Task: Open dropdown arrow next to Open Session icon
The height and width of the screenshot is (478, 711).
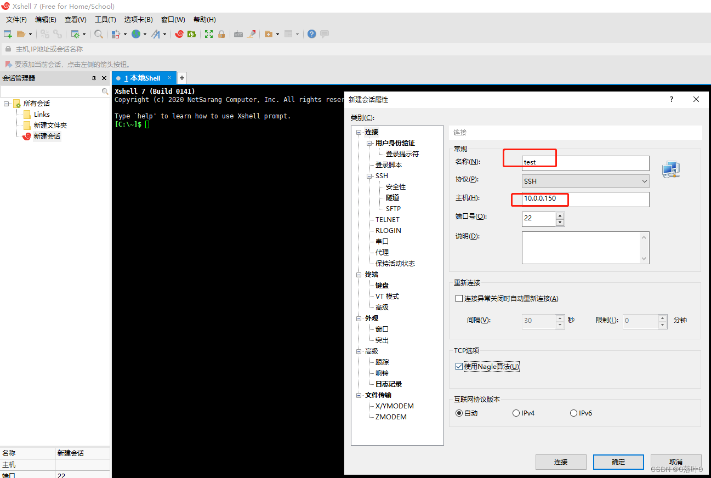Action: 31,34
